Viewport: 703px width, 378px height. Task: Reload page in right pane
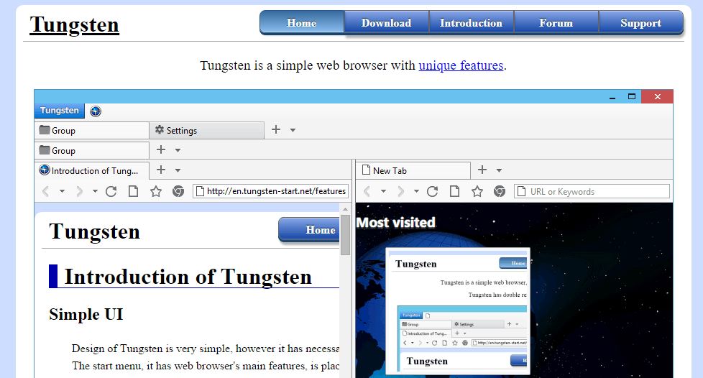(432, 191)
